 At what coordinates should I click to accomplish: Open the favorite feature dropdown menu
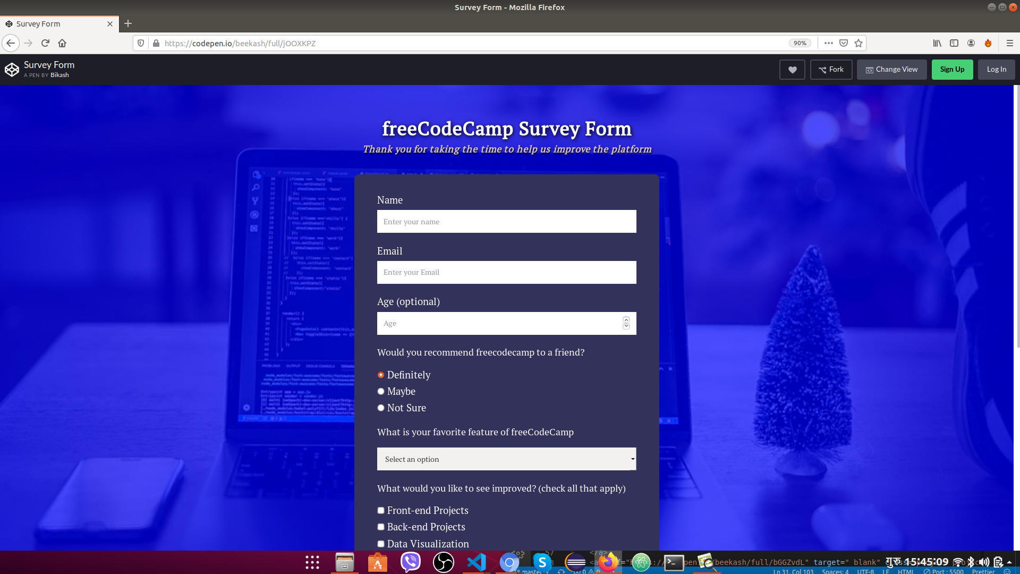[x=506, y=458]
